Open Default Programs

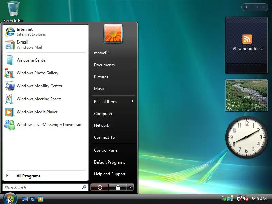(113, 162)
